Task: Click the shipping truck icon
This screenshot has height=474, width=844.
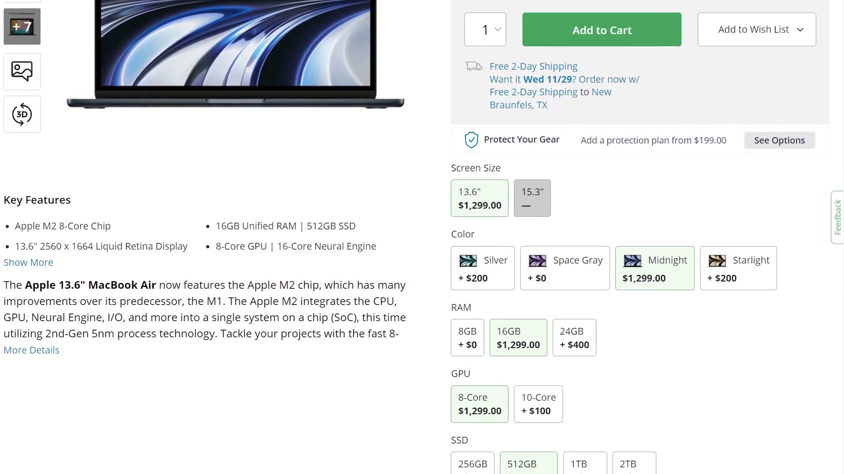Action: tap(474, 66)
